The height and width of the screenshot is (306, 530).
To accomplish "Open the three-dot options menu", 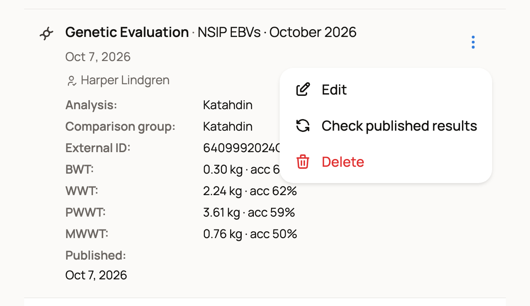I will point(473,42).
